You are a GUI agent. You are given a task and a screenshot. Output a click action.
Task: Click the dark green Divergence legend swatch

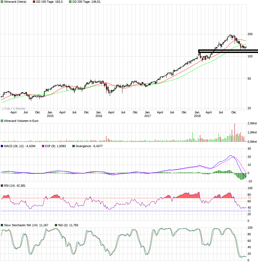[74, 146]
